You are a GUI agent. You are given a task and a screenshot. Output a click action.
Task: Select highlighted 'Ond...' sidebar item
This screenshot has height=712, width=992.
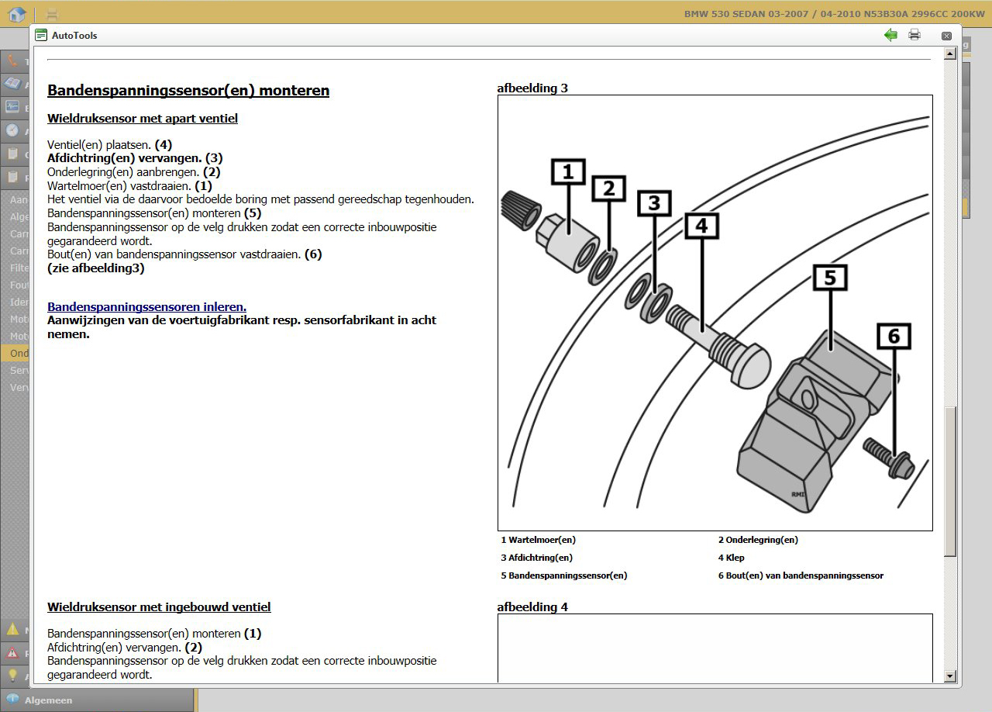point(19,353)
